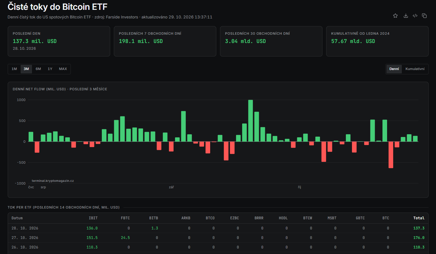Click the Posledních 7 obchodních dní card
The width and height of the screenshot is (436, 254).
(165, 41)
